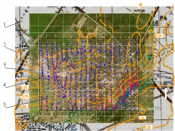Click the white vertical bar marker

click(166, 93)
